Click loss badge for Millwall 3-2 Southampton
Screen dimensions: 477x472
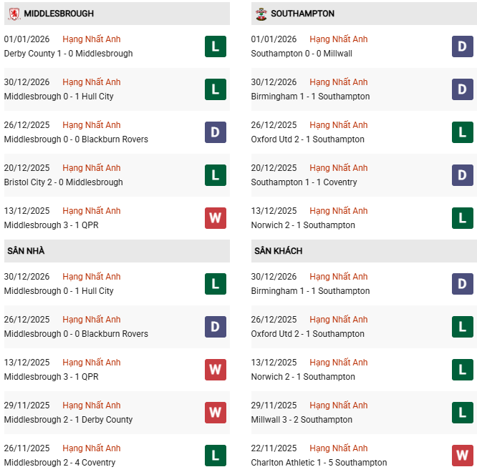[x=463, y=413]
